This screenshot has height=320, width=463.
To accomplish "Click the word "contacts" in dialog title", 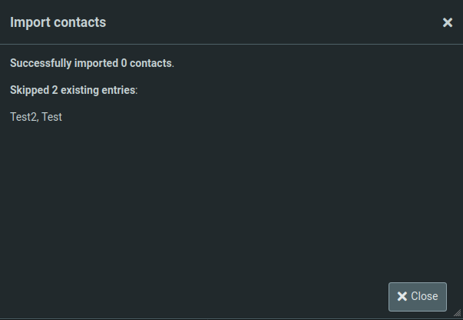I will pyautogui.click(x=81, y=22).
